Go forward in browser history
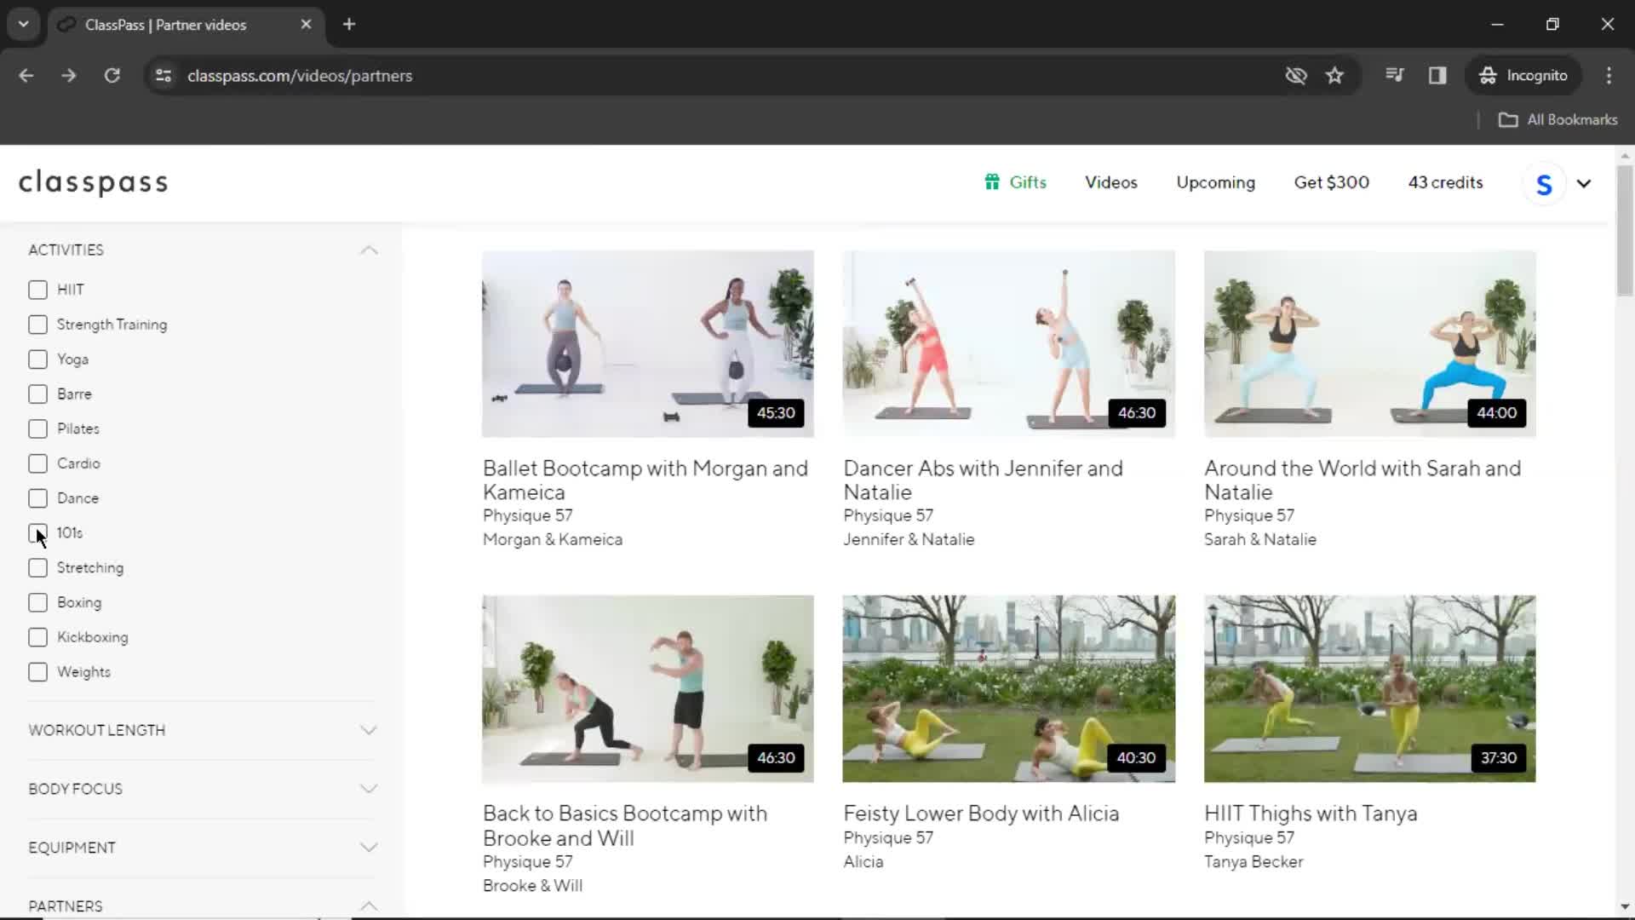 pyautogui.click(x=69, y=75)
